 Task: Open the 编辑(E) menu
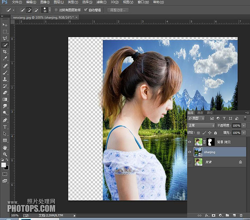point(31,2)
